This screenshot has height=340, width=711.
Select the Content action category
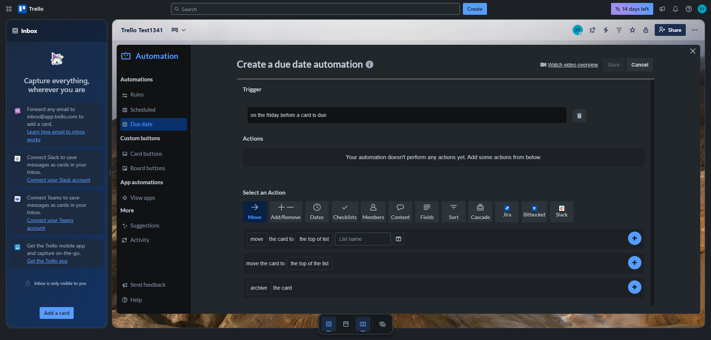click(400, 212)
